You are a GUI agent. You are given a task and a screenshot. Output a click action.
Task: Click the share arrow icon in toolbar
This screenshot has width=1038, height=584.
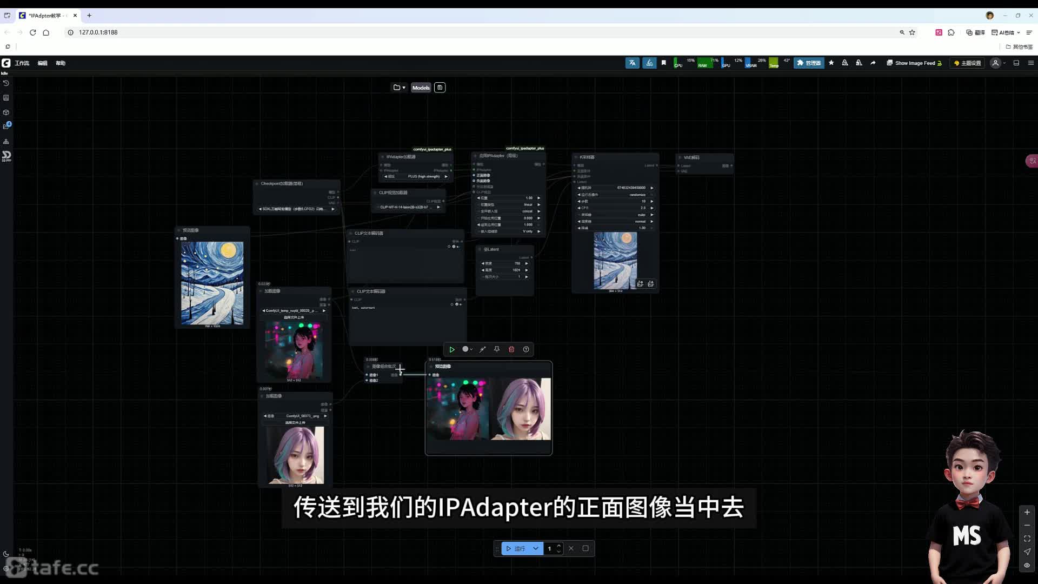click(873, 63)
